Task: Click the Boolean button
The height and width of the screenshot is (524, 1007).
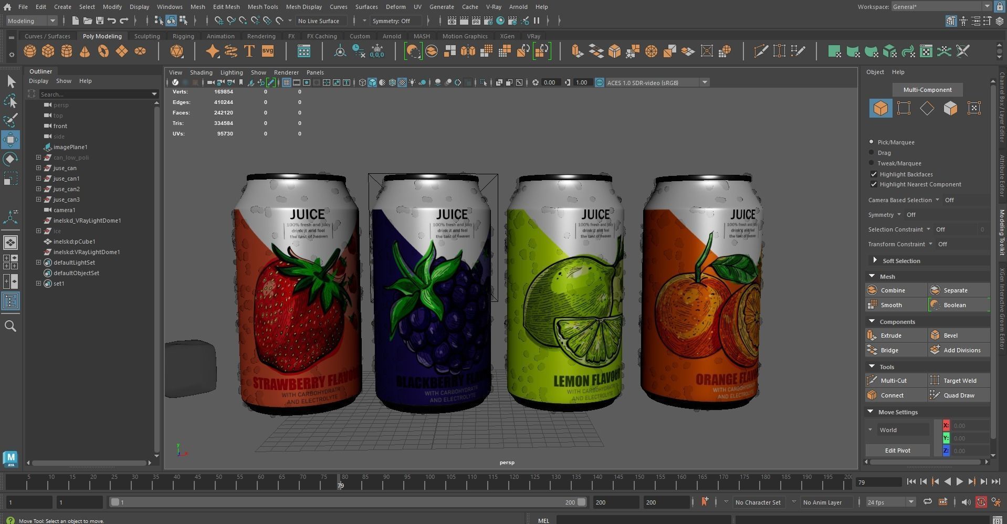Action: [x=959, y=305]
